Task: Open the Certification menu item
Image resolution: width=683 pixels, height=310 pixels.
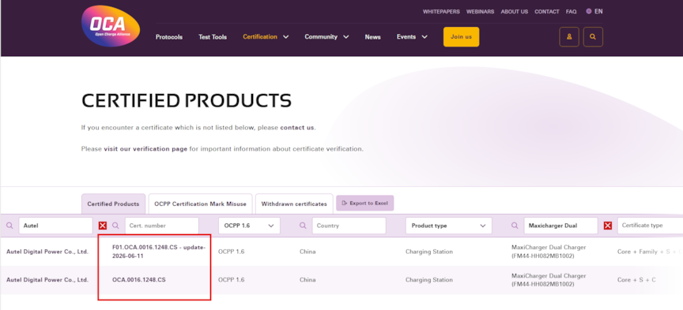Action: 260,37
